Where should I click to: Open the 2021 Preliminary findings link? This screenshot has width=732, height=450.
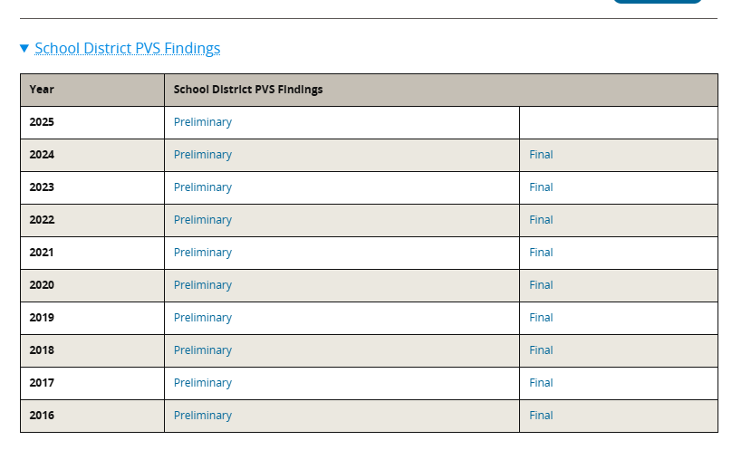(202, 253)
